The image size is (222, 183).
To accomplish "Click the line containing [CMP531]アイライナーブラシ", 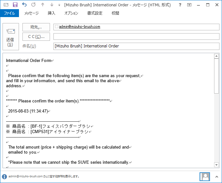I will [x=47, y=131].
